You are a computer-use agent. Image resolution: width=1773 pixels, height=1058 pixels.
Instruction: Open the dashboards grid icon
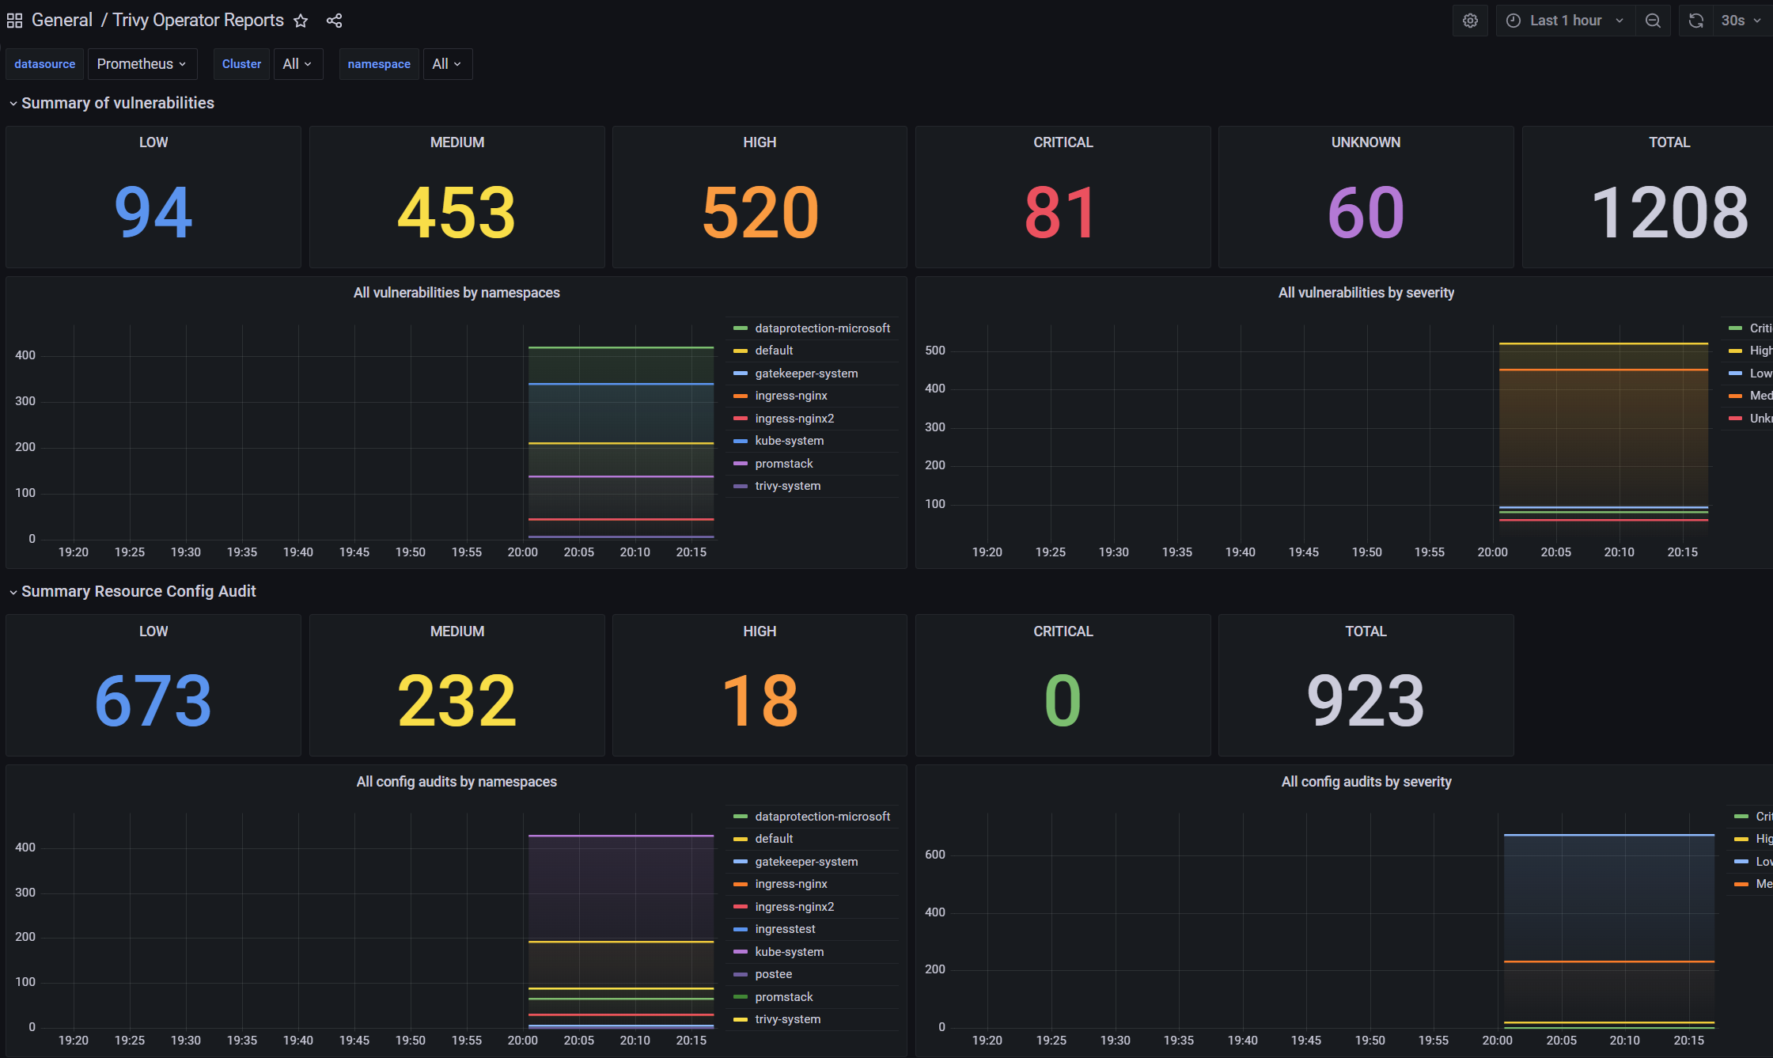14,21
